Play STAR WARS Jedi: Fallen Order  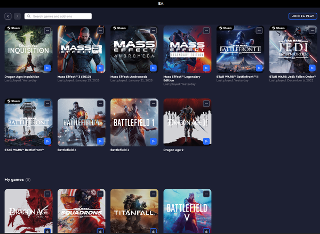tap(312, 68)
